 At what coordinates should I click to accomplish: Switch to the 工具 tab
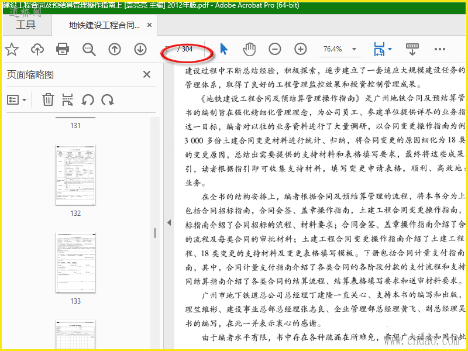[26, 25]
